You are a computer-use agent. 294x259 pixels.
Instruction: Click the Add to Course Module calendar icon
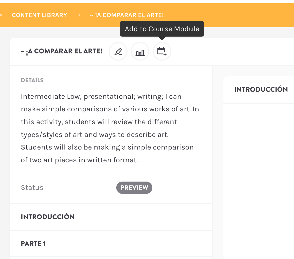pos(162,52)
